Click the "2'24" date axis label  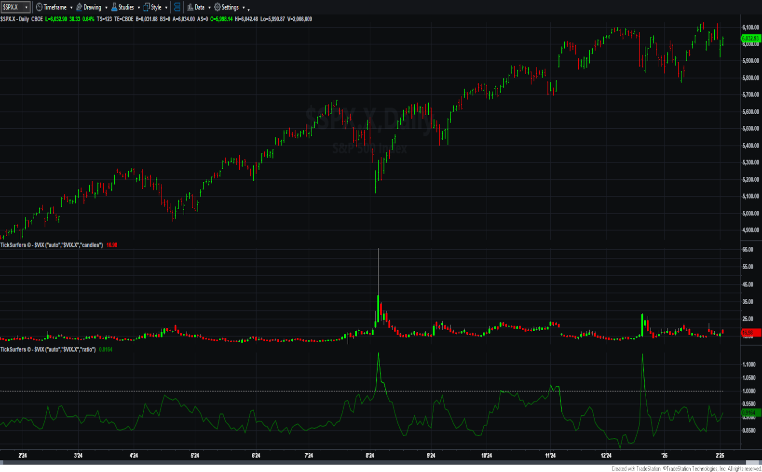(x=23, y=456)
